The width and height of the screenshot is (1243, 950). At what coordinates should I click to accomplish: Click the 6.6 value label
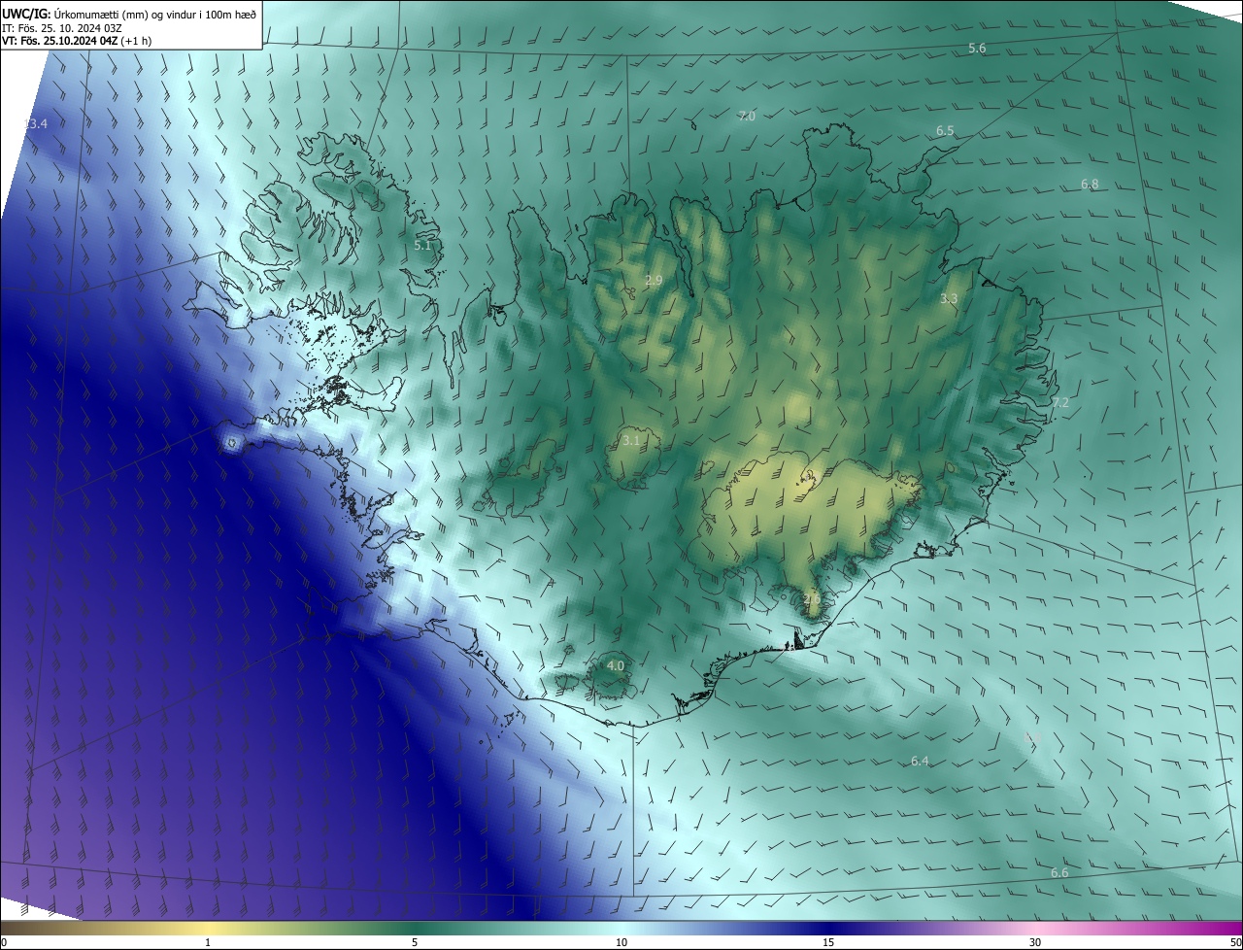(x=1059, y=873)
